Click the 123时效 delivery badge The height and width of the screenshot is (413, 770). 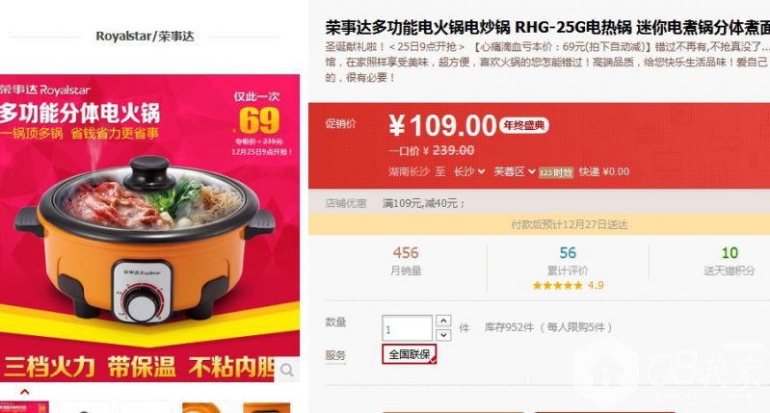[x=556, y=172]
